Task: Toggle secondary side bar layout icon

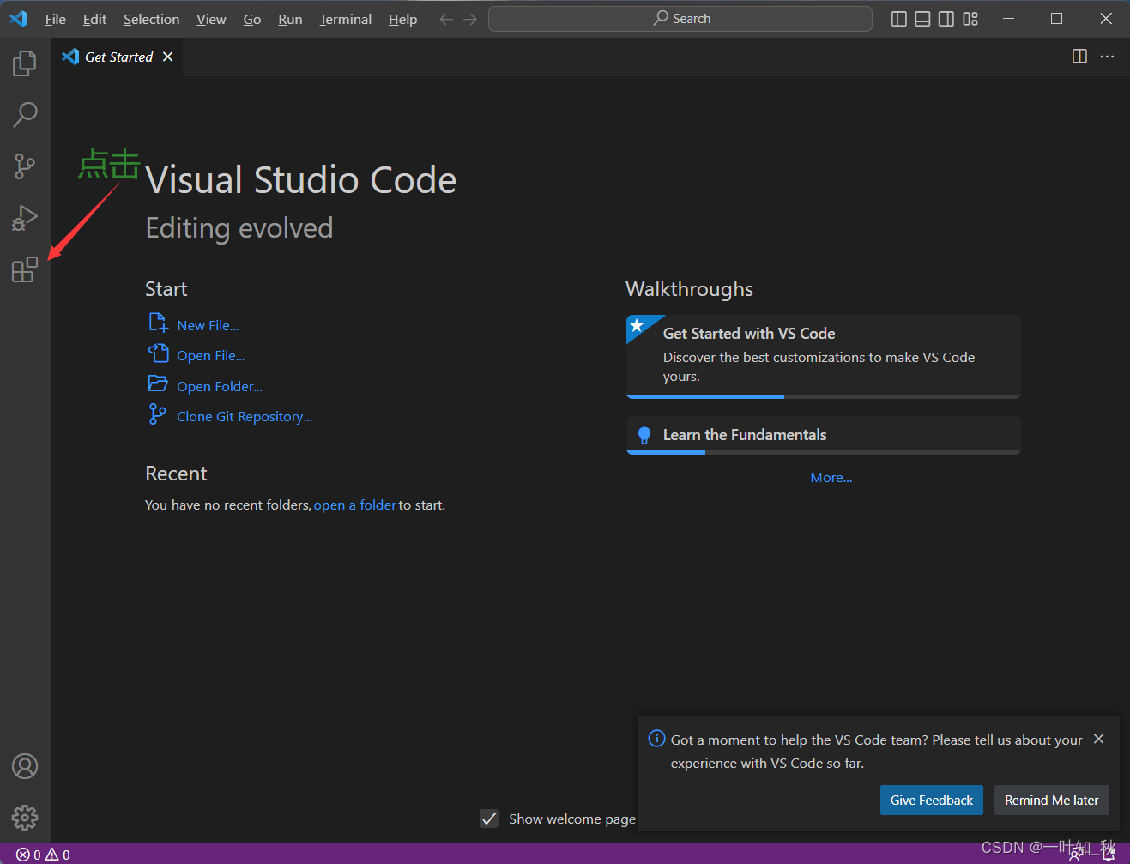Action: point(946,19)
